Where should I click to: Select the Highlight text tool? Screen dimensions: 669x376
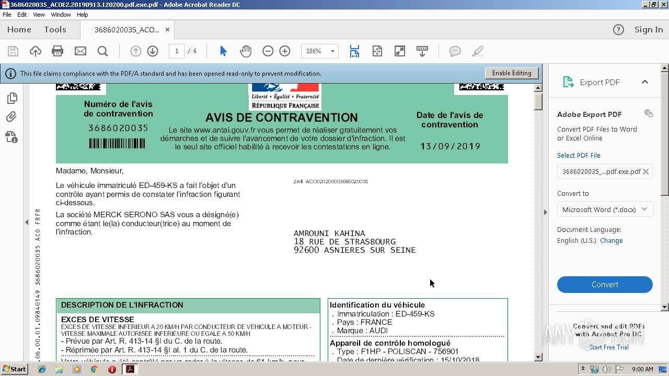point(477,51)
